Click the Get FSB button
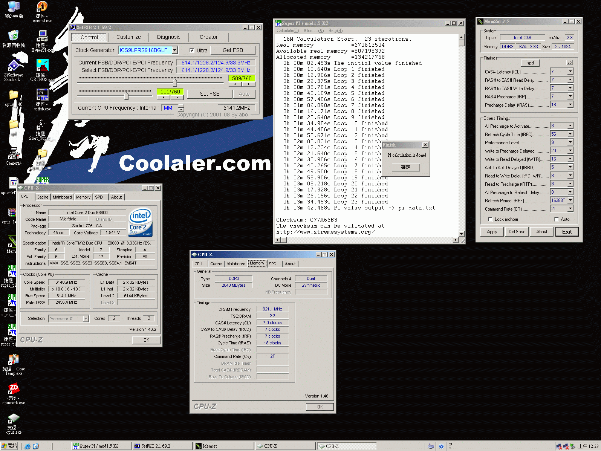Screen dimensions: 601x451 point(233,50)
